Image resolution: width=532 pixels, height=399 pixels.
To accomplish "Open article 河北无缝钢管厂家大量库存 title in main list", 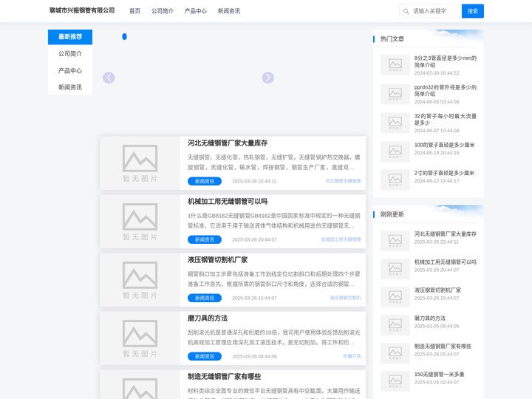I will point(228,143).
